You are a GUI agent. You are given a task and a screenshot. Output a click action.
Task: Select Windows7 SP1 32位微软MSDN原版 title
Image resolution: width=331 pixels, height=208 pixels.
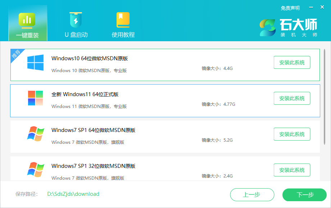pos(93,166)
